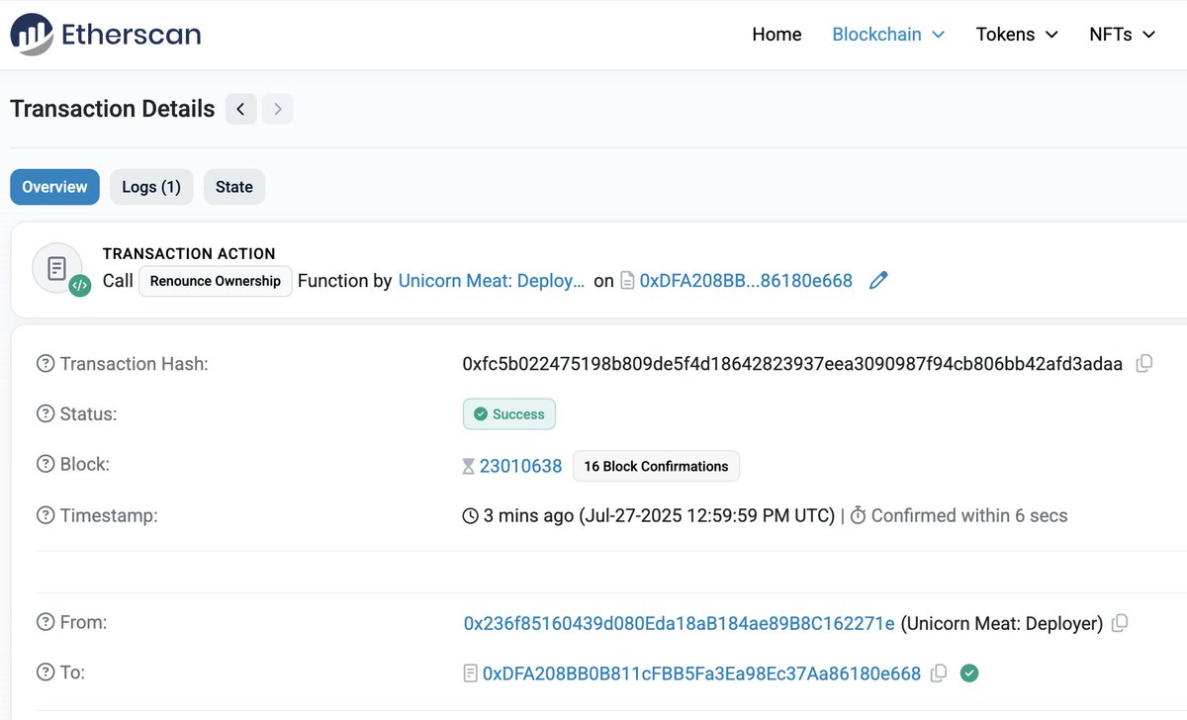
Task: Click the help icon beside Block
Action: pyautogui.click(x=46, y=465)
